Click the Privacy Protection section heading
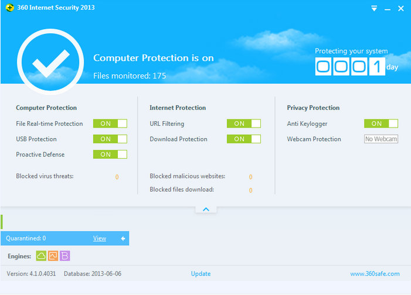Viewport: 411px width, 295px height. (x=313, y=108)
